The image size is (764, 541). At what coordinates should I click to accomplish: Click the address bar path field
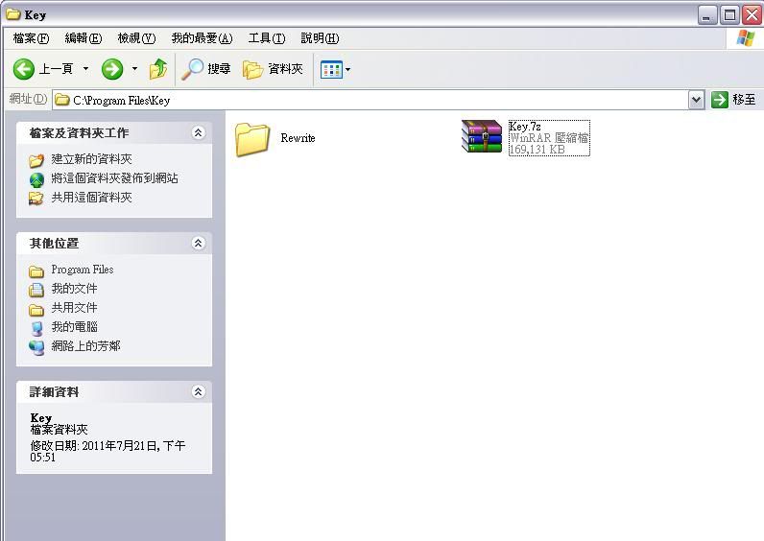coord(374,100)
